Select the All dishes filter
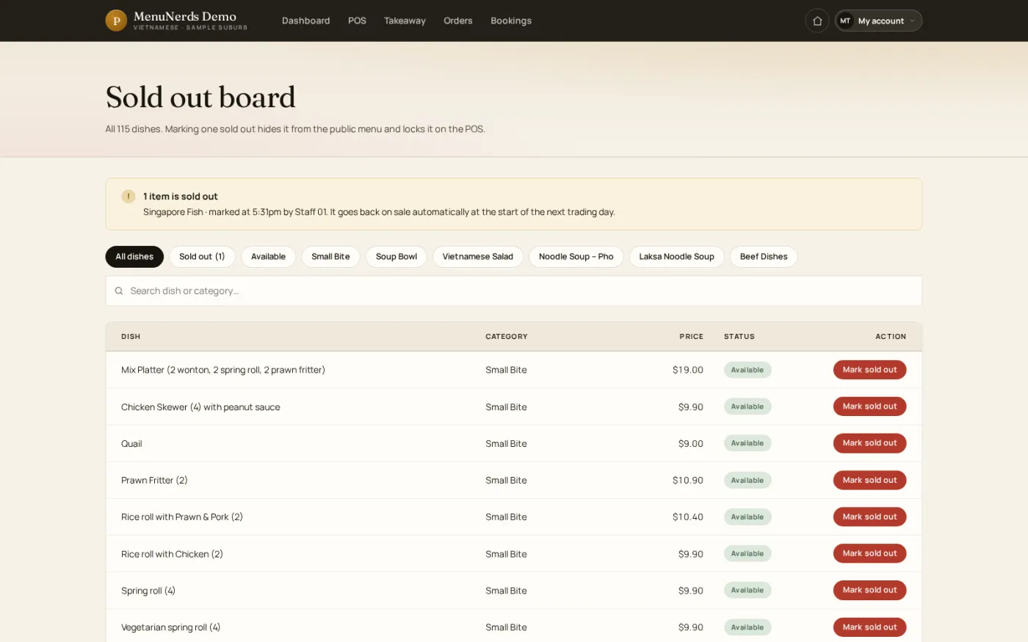Image resolution: width=1028 pixels, height=642 pixels. pyautogui.click(x=134, y=257)
